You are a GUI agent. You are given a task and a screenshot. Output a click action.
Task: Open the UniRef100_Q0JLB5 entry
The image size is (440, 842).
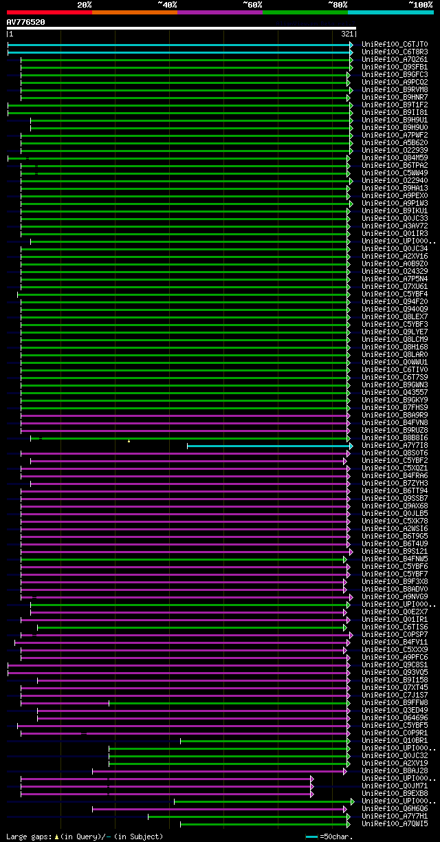(395, 514)
